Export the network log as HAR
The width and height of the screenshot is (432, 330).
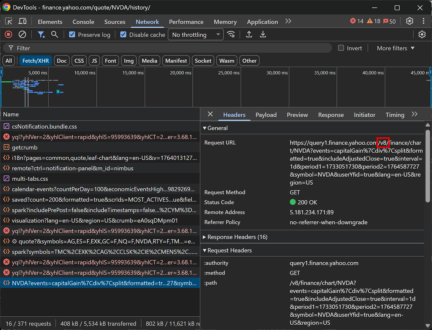point(263,34)
